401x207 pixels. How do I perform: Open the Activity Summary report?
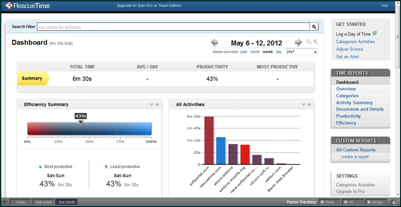[354, 103]
